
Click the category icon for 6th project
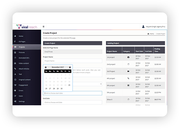(128, 85)
